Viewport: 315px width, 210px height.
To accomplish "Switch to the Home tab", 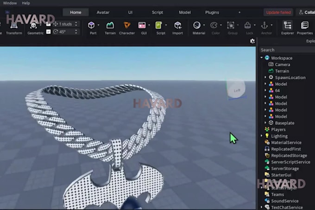I will pos(76,12).
